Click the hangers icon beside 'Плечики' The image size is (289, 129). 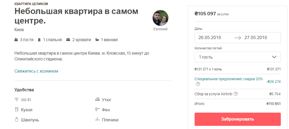coord(97,119)
